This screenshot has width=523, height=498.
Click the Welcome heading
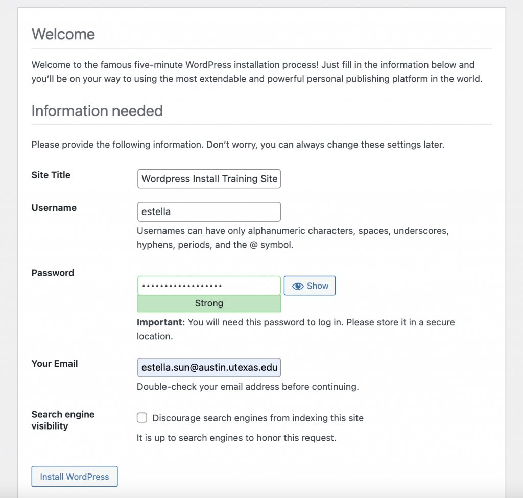63,34
